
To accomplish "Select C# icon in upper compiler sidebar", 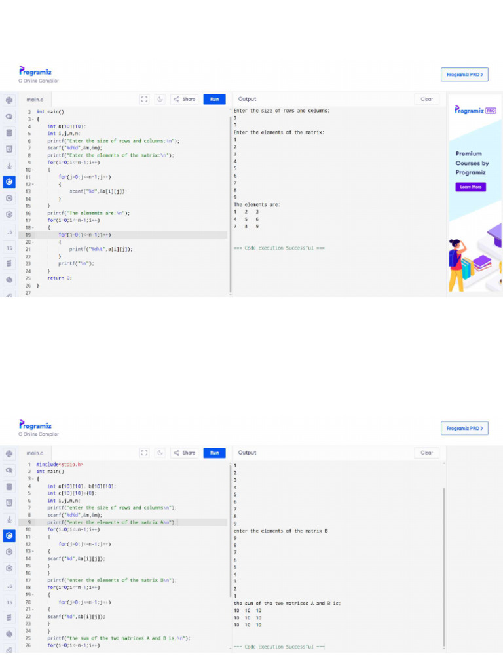I will pos(9,214).
